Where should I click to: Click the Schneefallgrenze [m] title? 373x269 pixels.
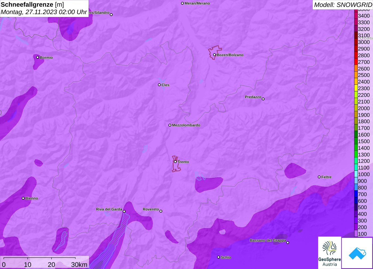(x=32, y=5)
